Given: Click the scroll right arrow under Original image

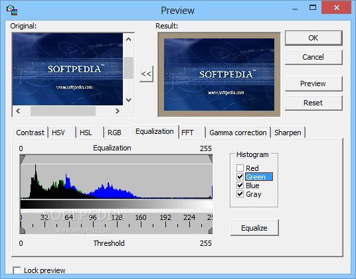Looking at the screenshot, I should (x=118, y=111).
